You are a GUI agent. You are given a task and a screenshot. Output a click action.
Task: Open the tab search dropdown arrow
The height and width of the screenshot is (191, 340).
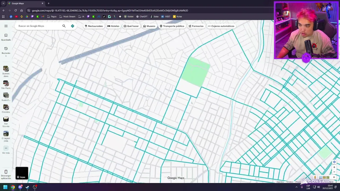point(3,3)
